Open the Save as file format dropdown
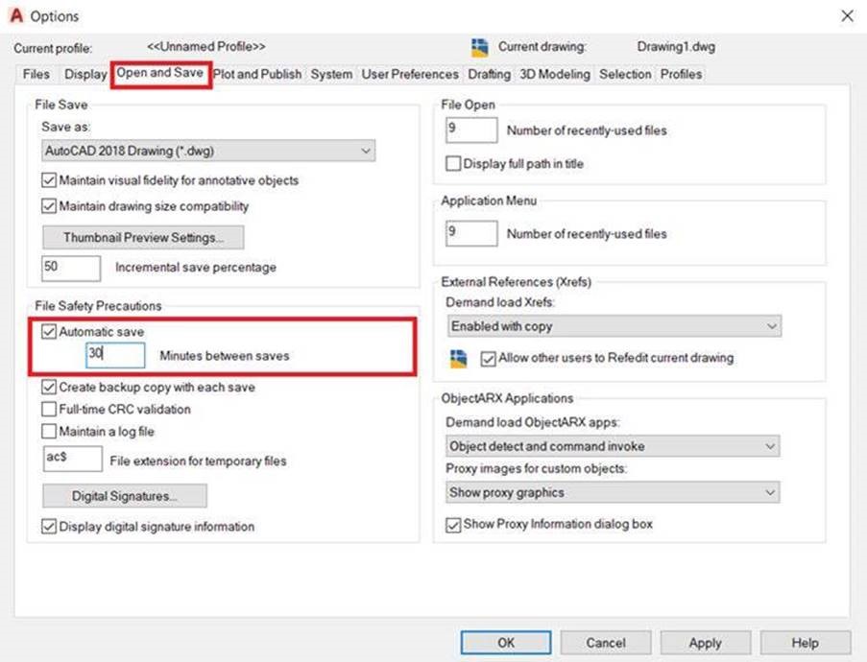The height and width of the screenshot is (662, 867). tap(208, 151)
